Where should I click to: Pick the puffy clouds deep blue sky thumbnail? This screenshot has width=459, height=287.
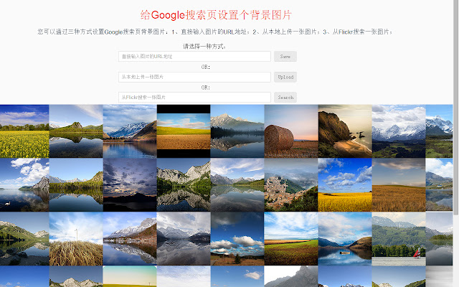[x=237, y=239]
